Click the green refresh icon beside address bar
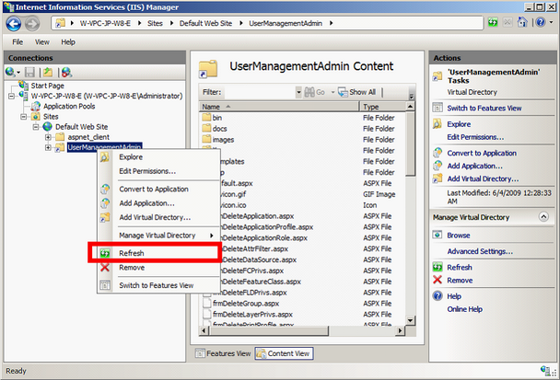Screen dimensions: 560x380 [493, 22]
